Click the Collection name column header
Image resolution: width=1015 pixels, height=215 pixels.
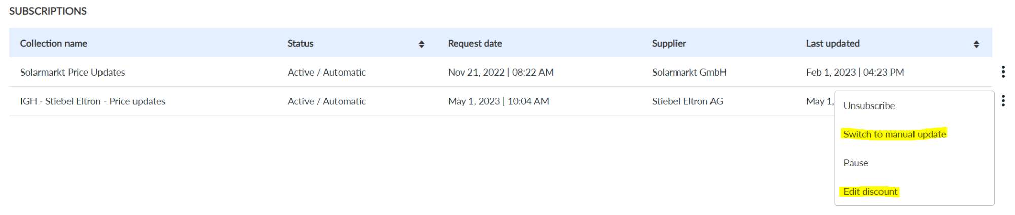(x=54, y=44)
